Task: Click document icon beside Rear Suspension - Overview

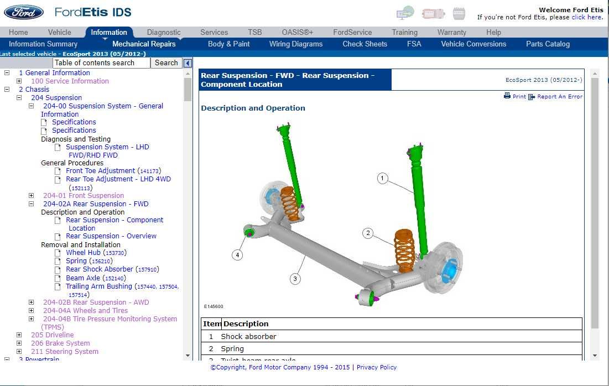Action: (58, 237)
